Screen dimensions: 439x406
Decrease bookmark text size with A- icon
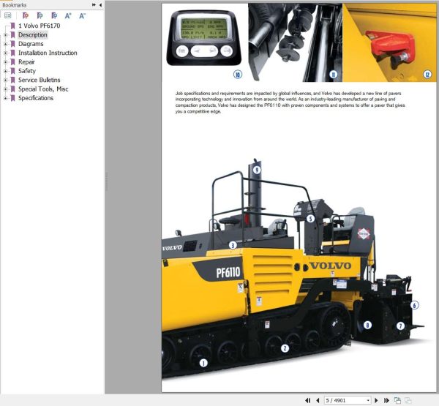tap(82, 15)
